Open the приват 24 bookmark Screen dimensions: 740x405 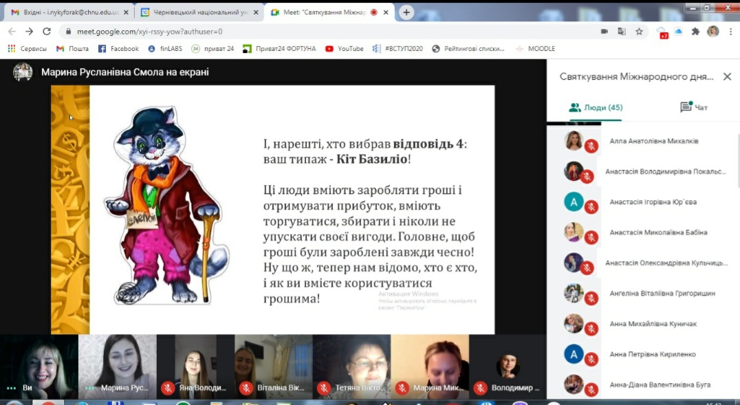coord(213,49)
